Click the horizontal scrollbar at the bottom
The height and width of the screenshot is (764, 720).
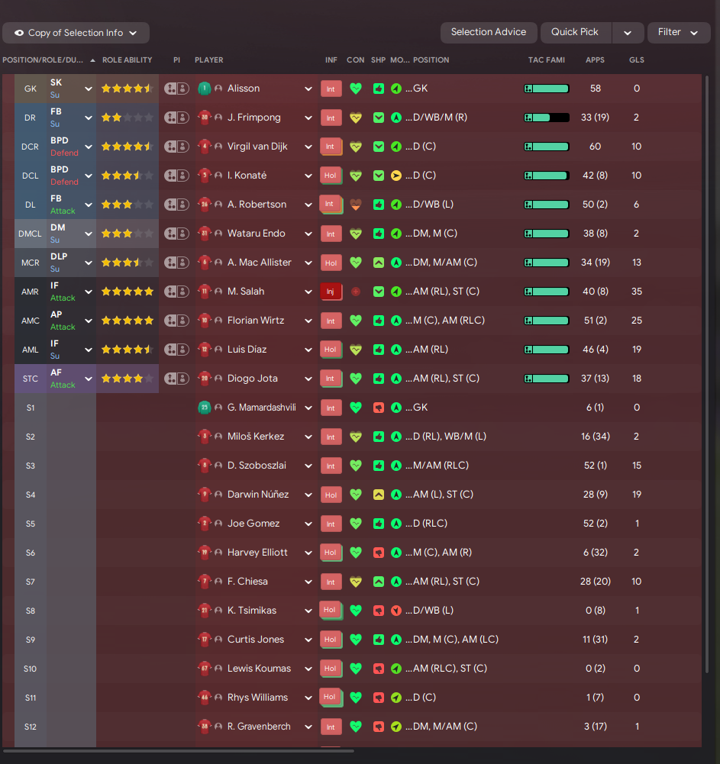[x=179, y=751]
